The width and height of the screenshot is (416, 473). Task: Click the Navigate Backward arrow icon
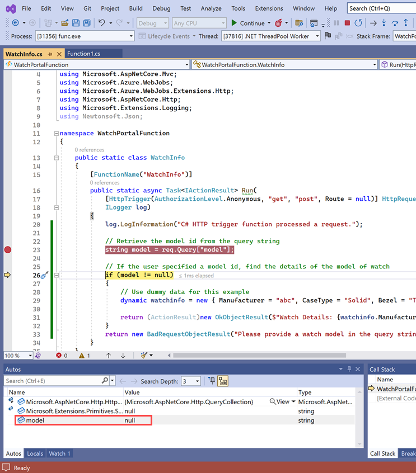[15, 23]
